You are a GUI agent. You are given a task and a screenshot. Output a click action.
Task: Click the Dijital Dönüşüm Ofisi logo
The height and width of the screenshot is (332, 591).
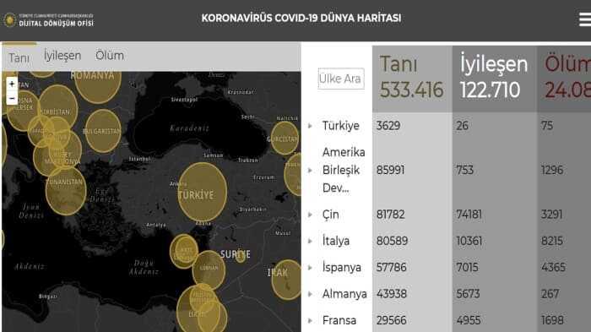click(48, 20)
